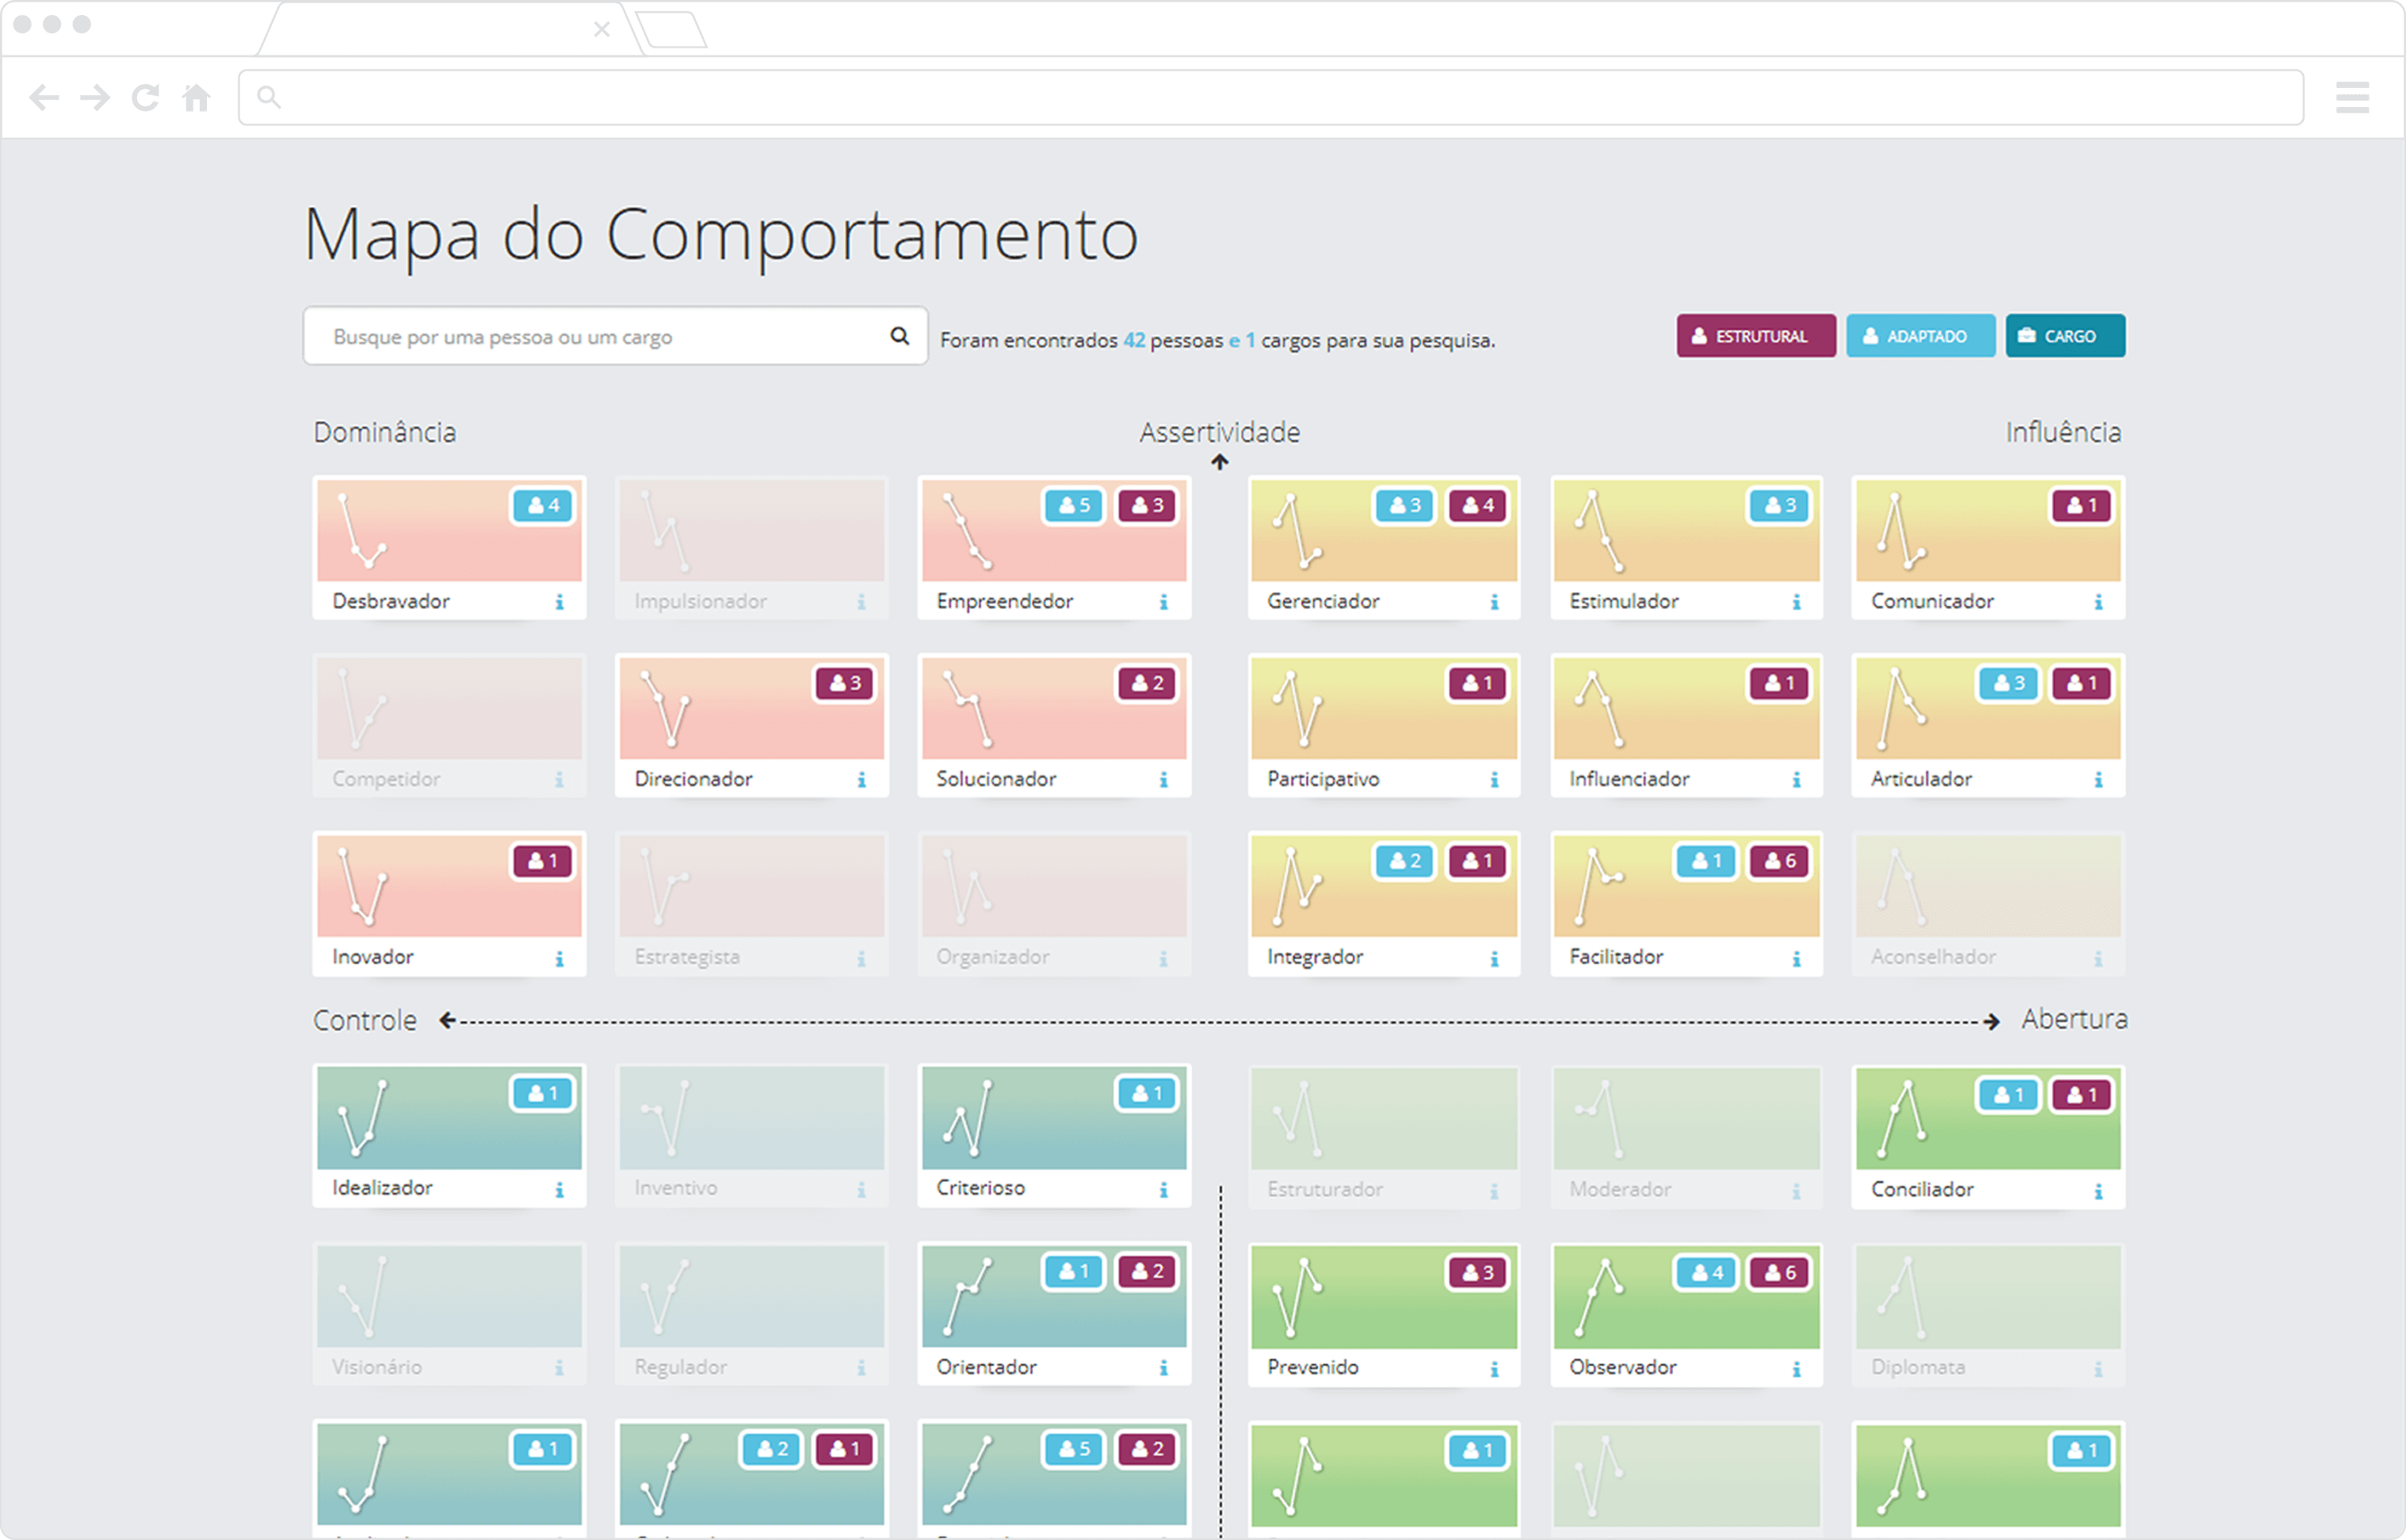Click Gerenciador purple badge showing 4
Image resolution: width=2406 pixels, height=1540 pixels.
coord(1478,506)
